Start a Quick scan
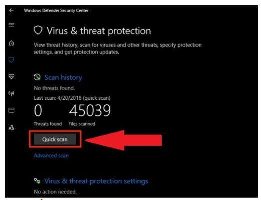 click(x=55, y=139)
